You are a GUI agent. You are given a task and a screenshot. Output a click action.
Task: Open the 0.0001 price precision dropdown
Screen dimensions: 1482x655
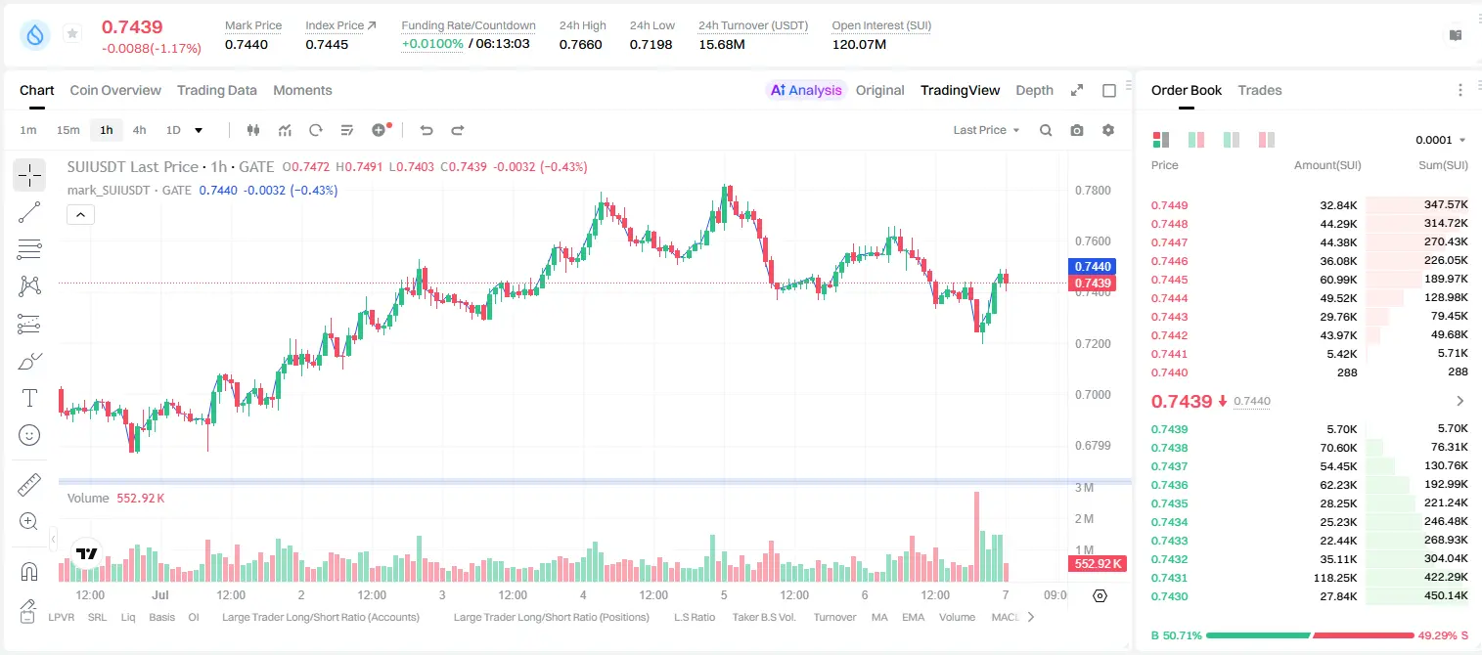pyautogui.click(x=1441, y=140)
